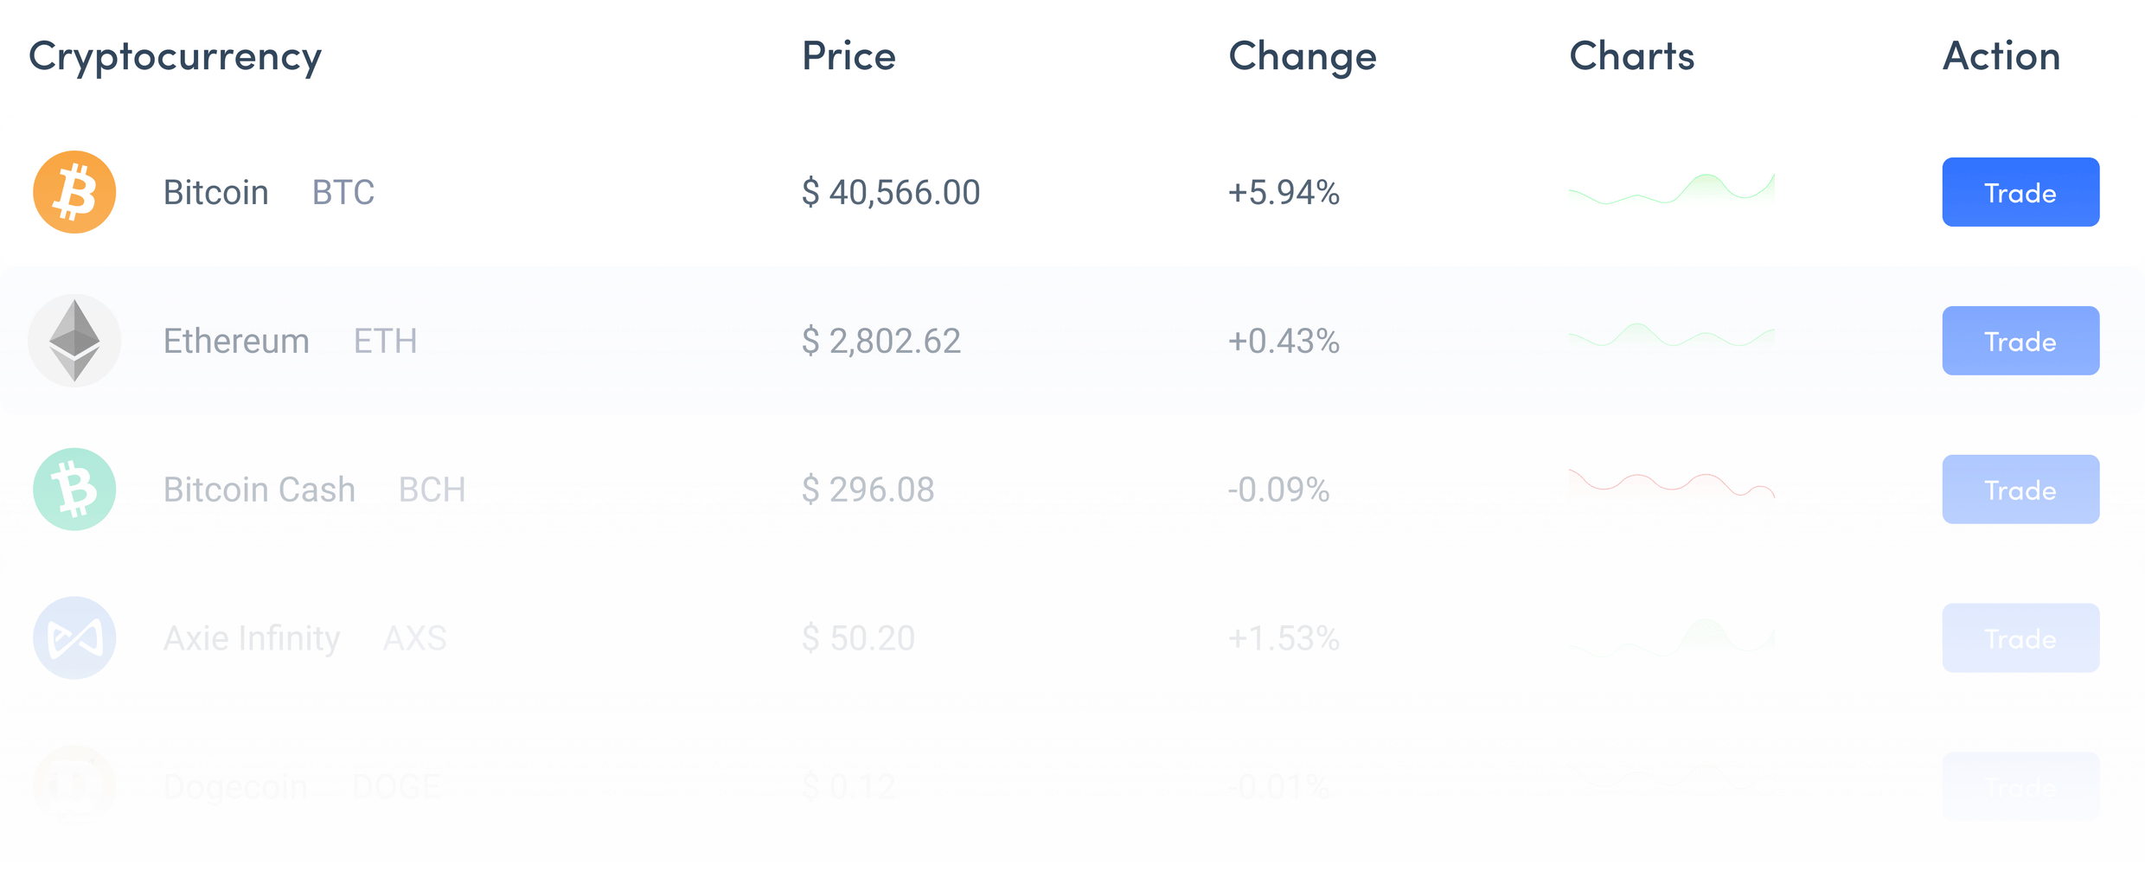Click the faded Dogecoin logo icon

(74, 787)
